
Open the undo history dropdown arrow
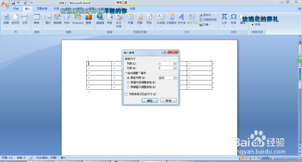(x=21, y=3)
